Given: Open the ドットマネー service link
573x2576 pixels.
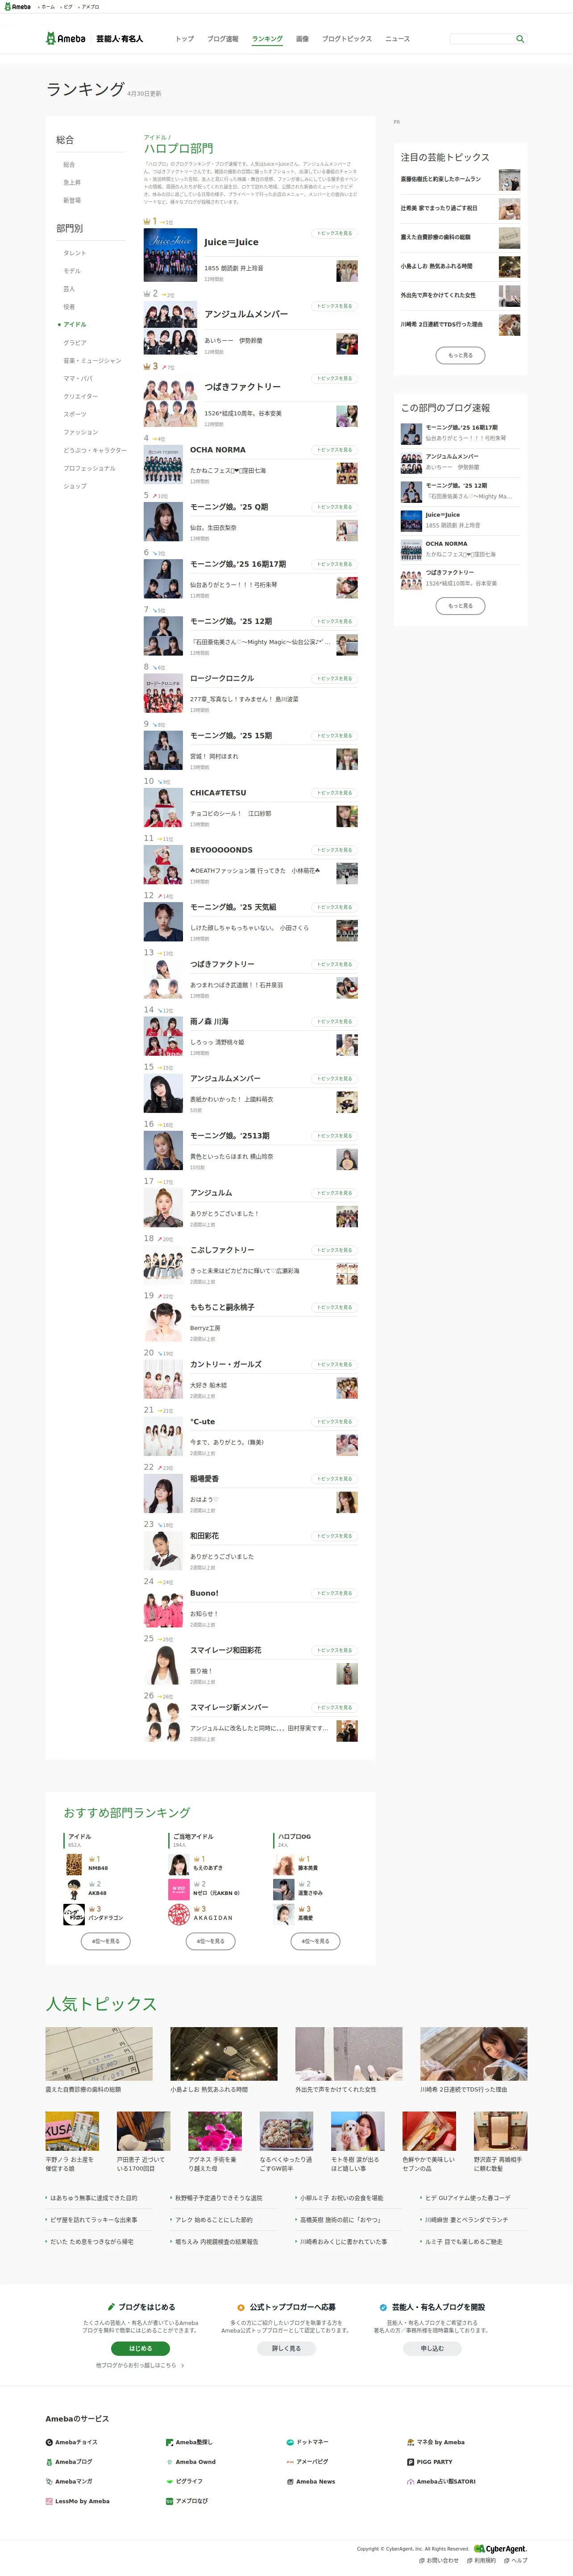Looking at the screenshot, I should (x=307, y=2442).
